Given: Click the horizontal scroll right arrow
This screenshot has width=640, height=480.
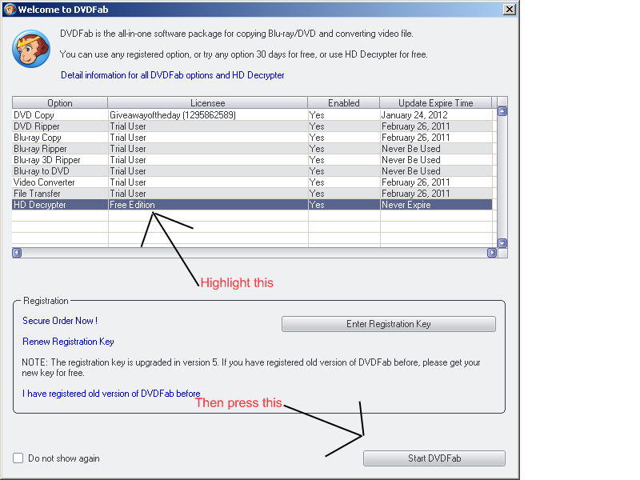Looking at the screenshot, I should (x=492, y=253).
